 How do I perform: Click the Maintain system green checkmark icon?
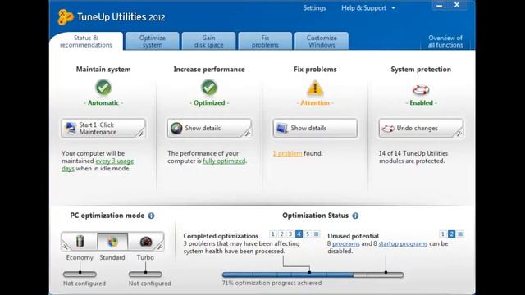103,88
